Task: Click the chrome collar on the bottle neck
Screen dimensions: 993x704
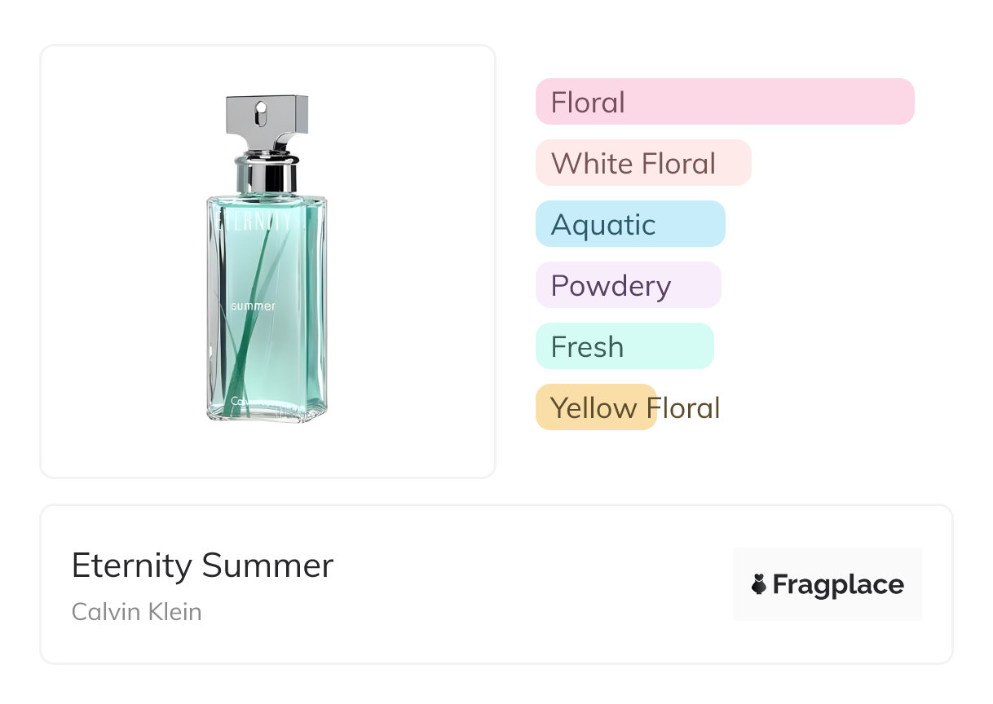Action: tap(267, 174)
